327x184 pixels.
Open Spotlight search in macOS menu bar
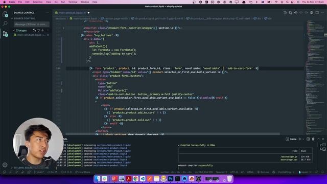(287, 2)
